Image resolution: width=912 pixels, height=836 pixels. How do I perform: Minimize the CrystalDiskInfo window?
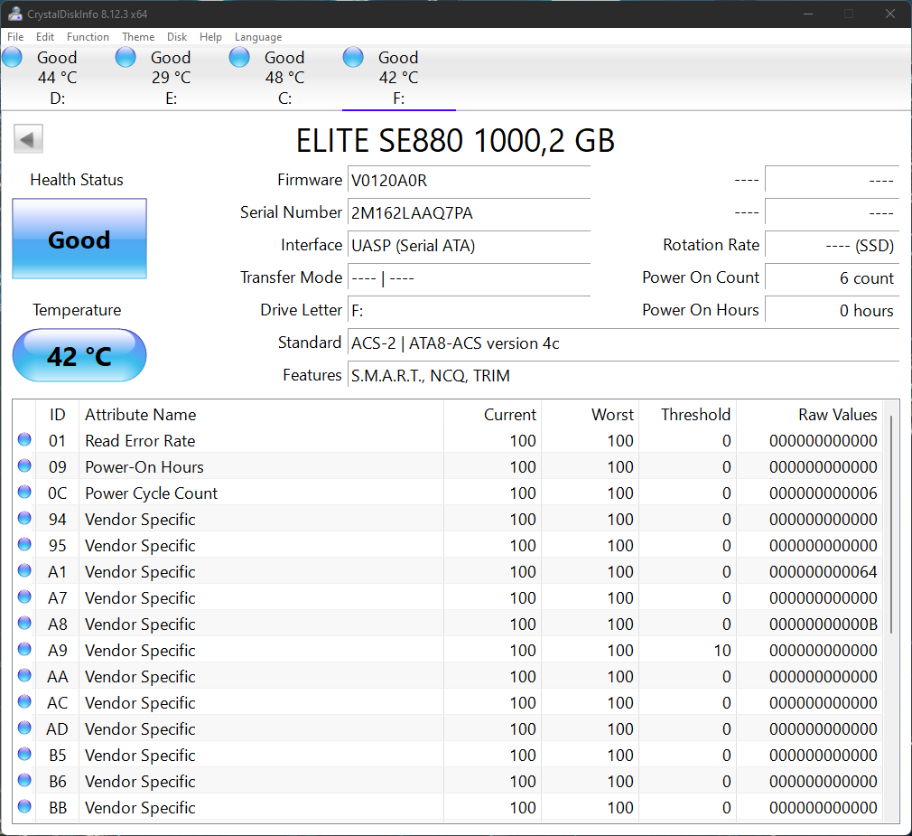point(808,14)
